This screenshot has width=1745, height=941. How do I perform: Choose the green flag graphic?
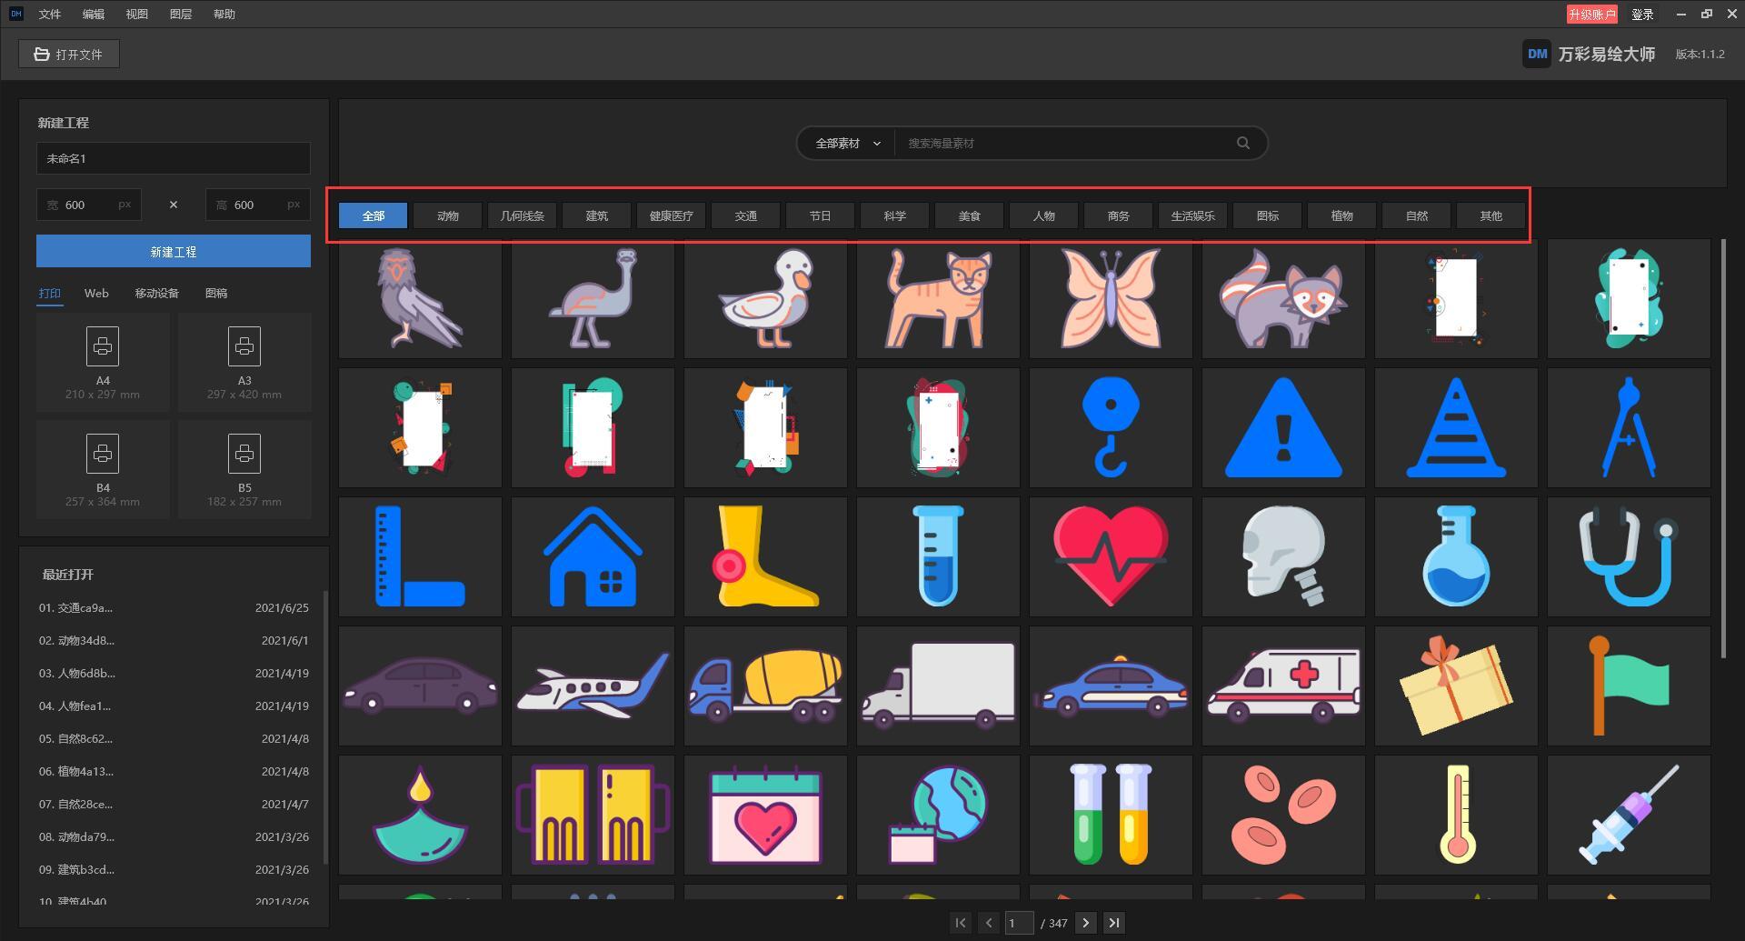pyautogui.click(x=1629, y=686)
